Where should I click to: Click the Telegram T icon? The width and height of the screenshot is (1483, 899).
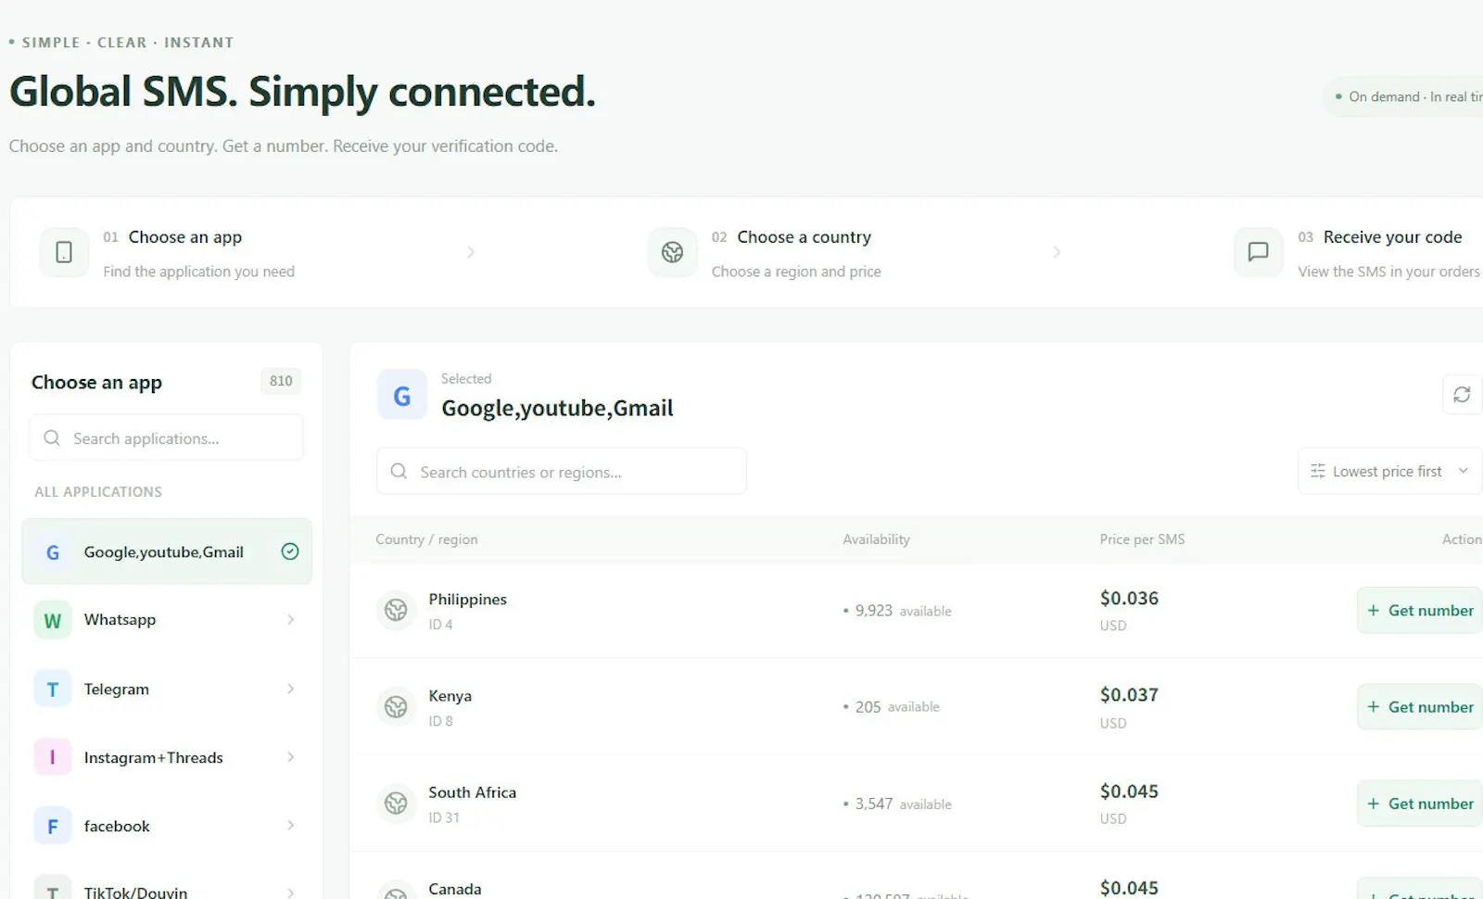[53, 690]
